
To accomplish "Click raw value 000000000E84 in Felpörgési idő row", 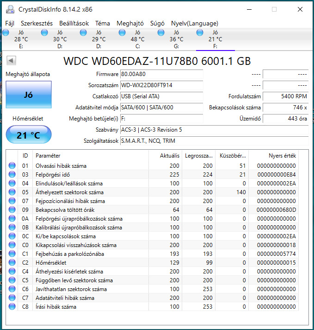I will click(277, 174).
